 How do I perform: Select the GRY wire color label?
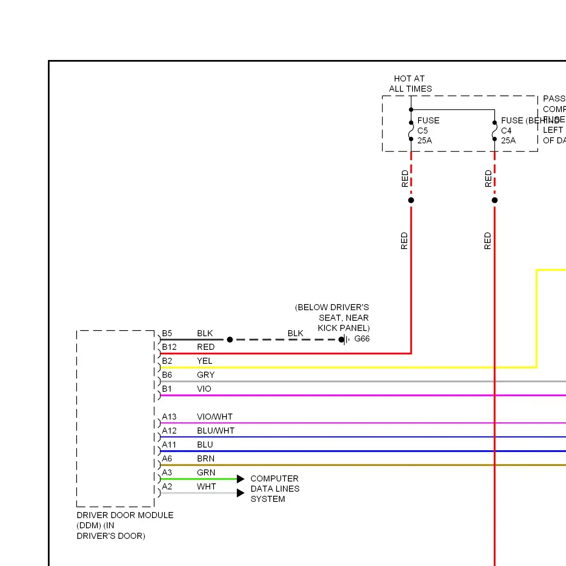tap(206, 375)
